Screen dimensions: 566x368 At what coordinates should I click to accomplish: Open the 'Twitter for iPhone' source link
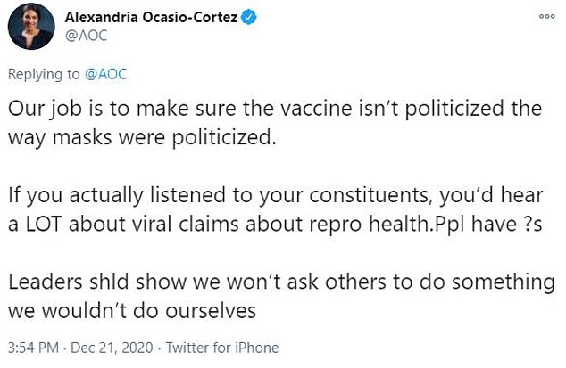[222, 348]
